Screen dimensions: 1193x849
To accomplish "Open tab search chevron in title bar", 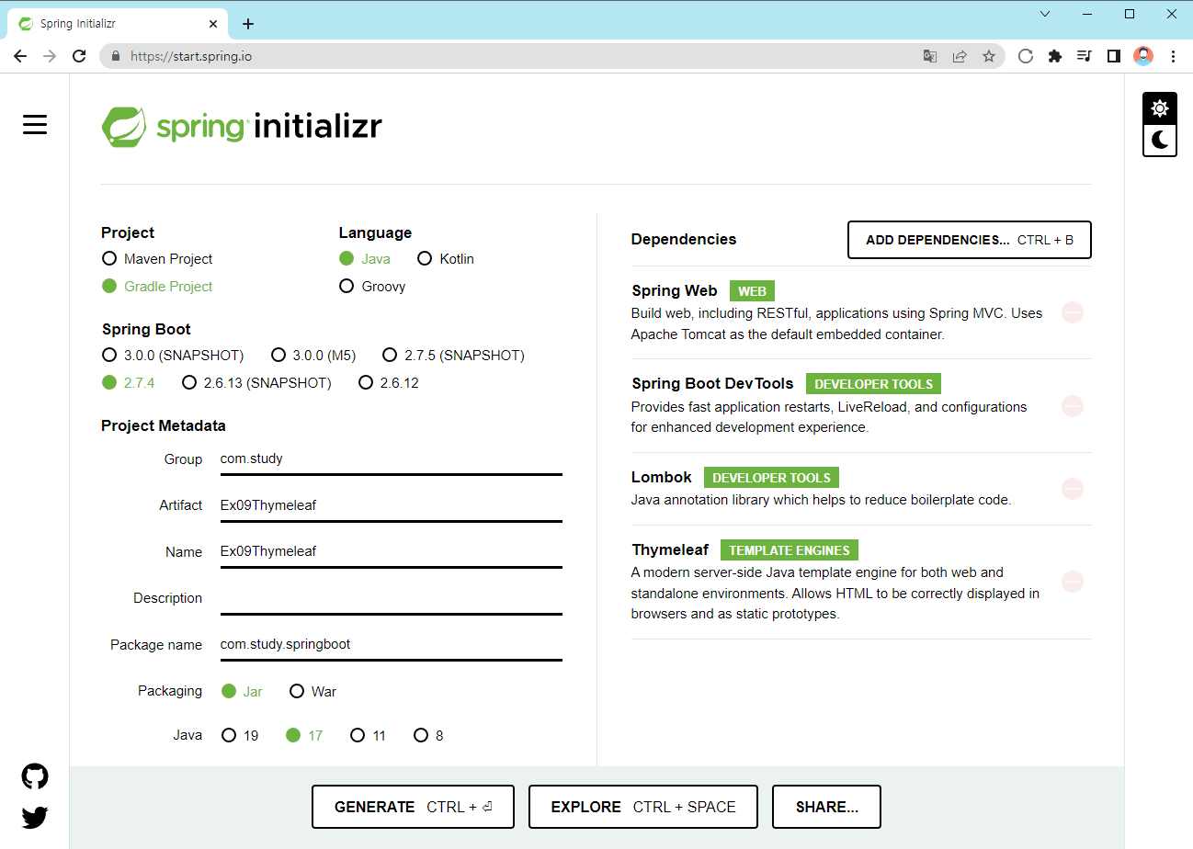I will click(x=1045, y=14).
